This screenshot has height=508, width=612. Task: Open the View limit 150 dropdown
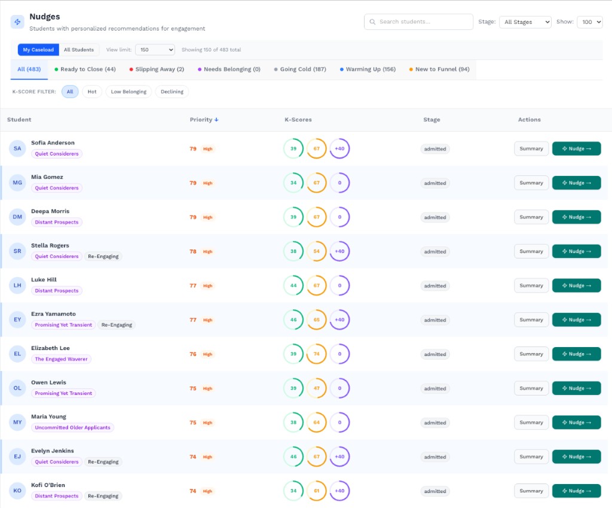[x=155, y=50]
